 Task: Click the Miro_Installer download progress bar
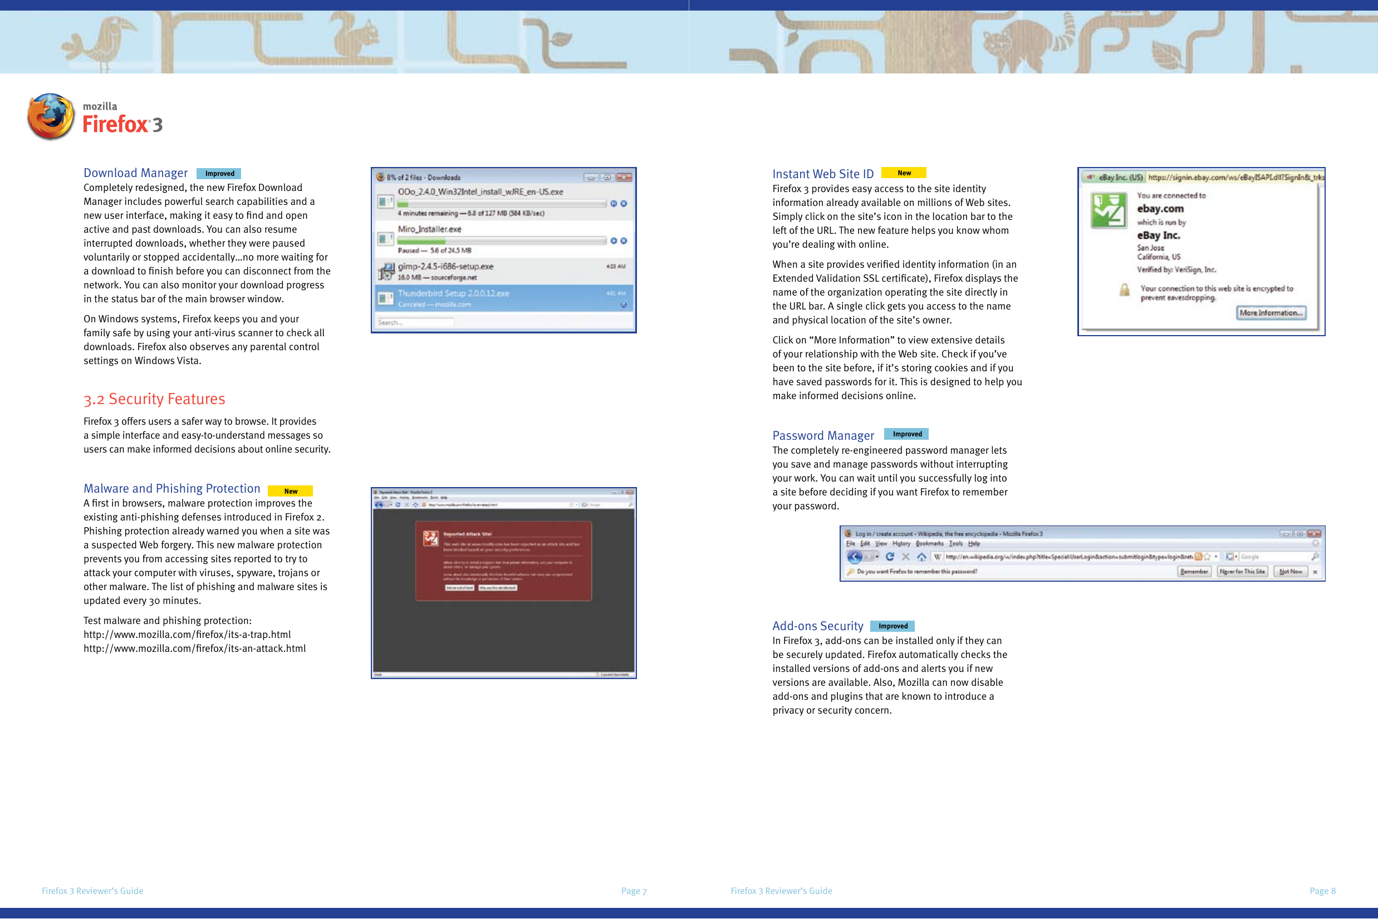pyautogui.click(x=496, y=241)
